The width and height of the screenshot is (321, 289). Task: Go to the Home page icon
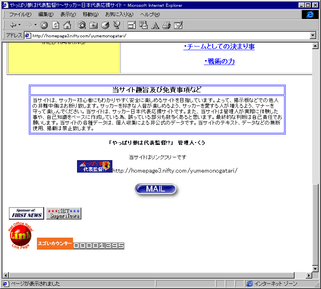[x=67, y=25]
